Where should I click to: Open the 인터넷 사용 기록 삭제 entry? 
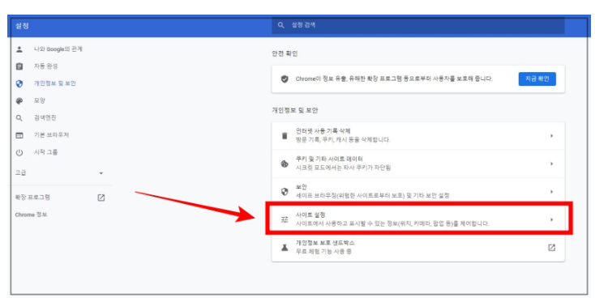418,136
